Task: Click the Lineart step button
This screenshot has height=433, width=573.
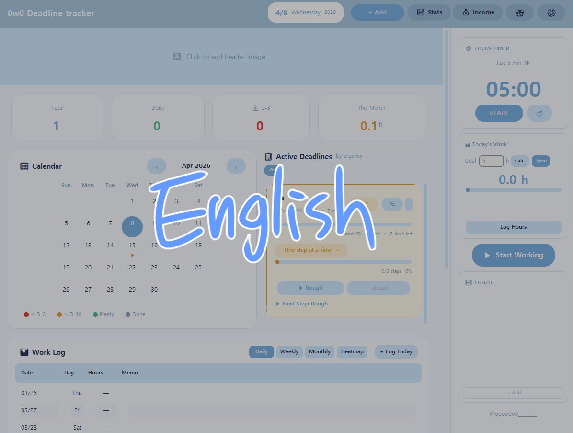Action: (378, 288)
